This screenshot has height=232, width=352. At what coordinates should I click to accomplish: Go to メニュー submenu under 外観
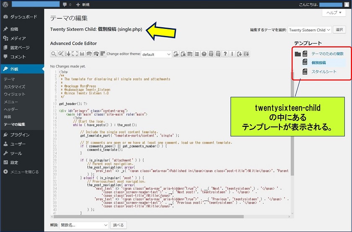pos(11,102)
